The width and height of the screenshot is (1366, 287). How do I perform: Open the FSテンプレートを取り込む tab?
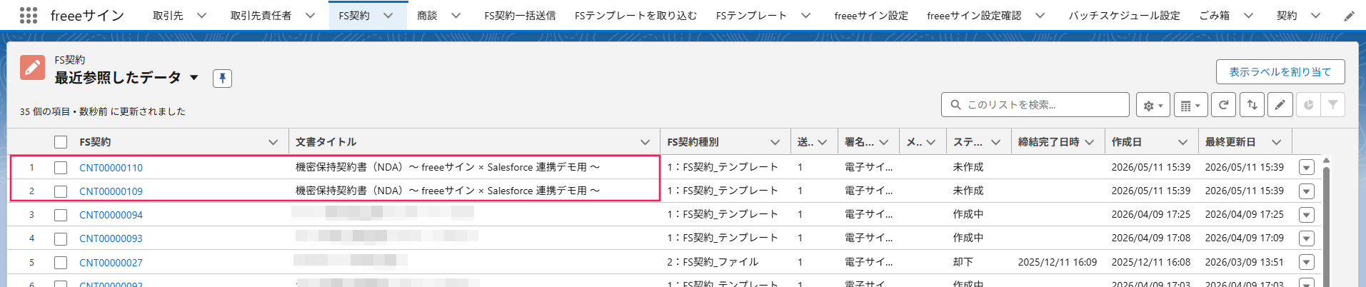pos(636,16)
